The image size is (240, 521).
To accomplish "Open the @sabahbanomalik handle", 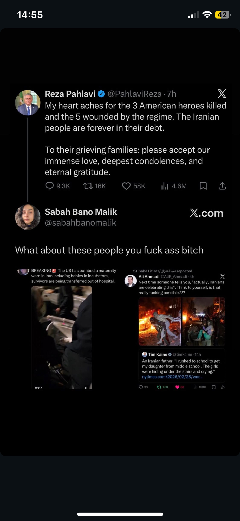I will pos(80,223).
